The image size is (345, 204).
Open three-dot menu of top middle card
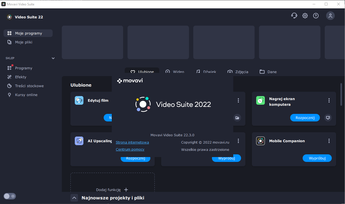point(238,100)
